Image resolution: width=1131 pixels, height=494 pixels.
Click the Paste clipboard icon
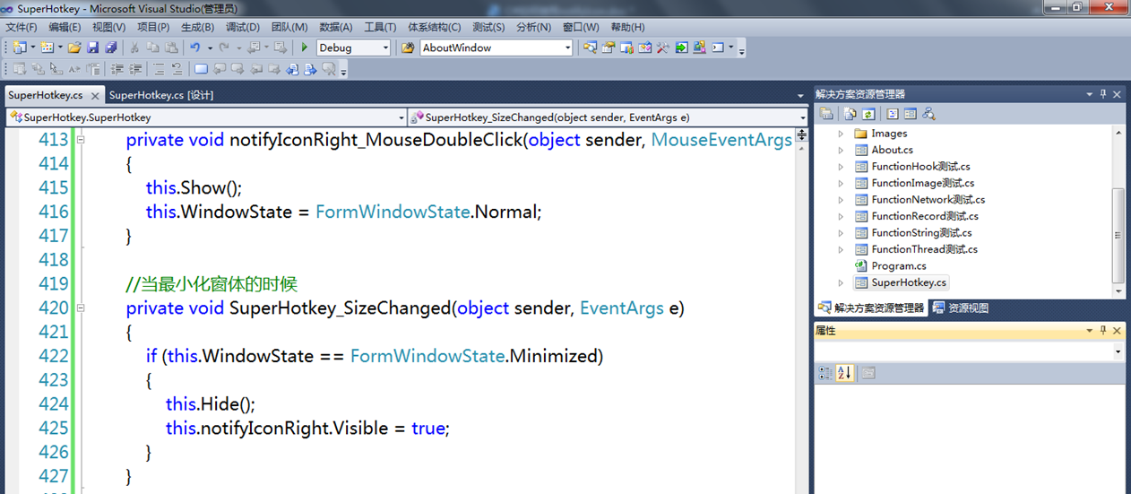pyautogui.click(x=171, y=48)
